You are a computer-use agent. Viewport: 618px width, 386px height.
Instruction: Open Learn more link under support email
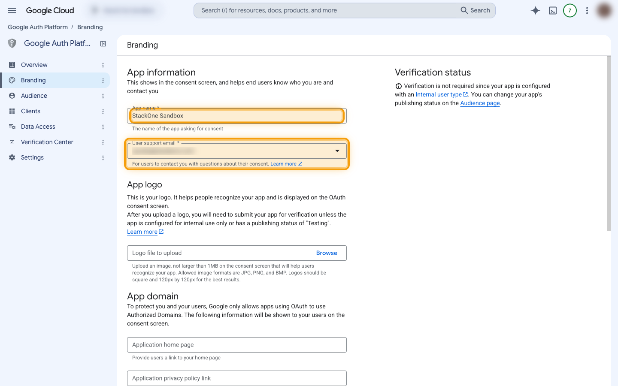(286, 164)
